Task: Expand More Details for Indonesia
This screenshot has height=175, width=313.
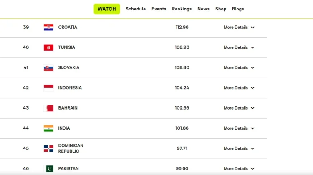Action: [239, 87]
